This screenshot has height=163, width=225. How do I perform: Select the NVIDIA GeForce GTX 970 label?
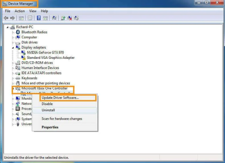click(x=45, y=53)
